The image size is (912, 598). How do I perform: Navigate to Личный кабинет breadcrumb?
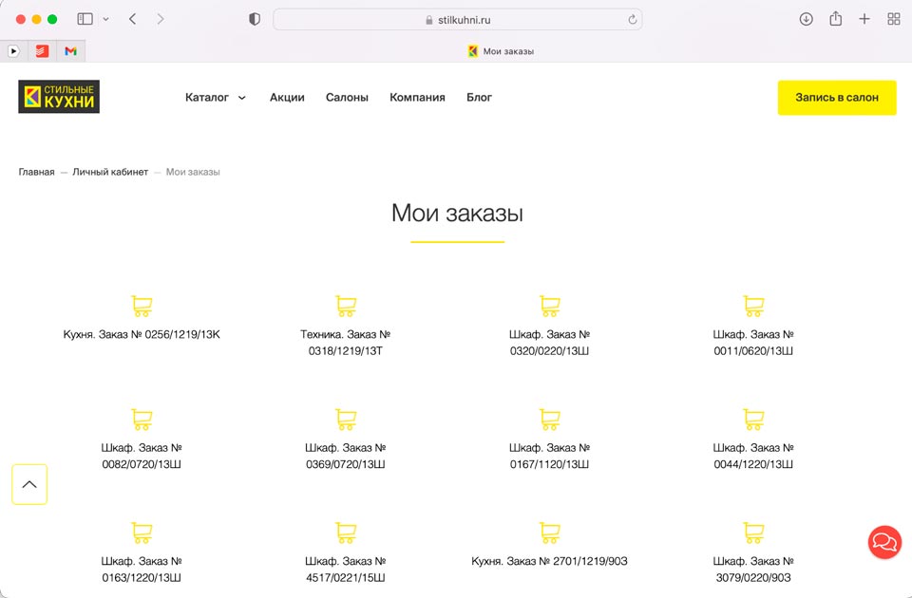tap(110, 172)
